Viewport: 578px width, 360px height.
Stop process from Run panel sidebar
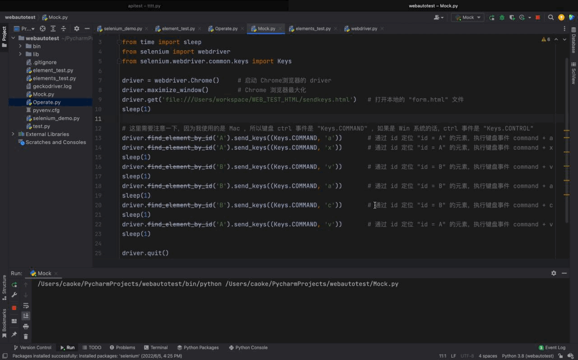click(14, 308)
